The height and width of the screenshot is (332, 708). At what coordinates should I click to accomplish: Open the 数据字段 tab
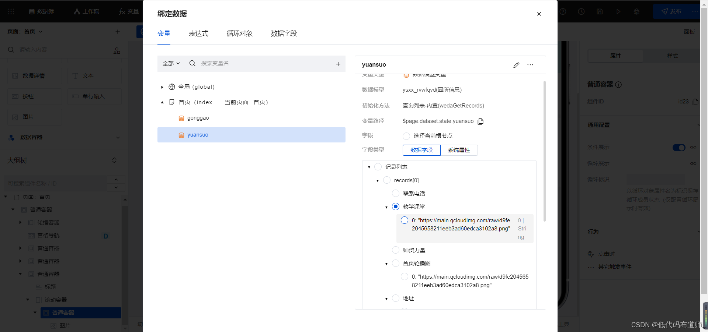pyautogui.click(x=284, y=33)
